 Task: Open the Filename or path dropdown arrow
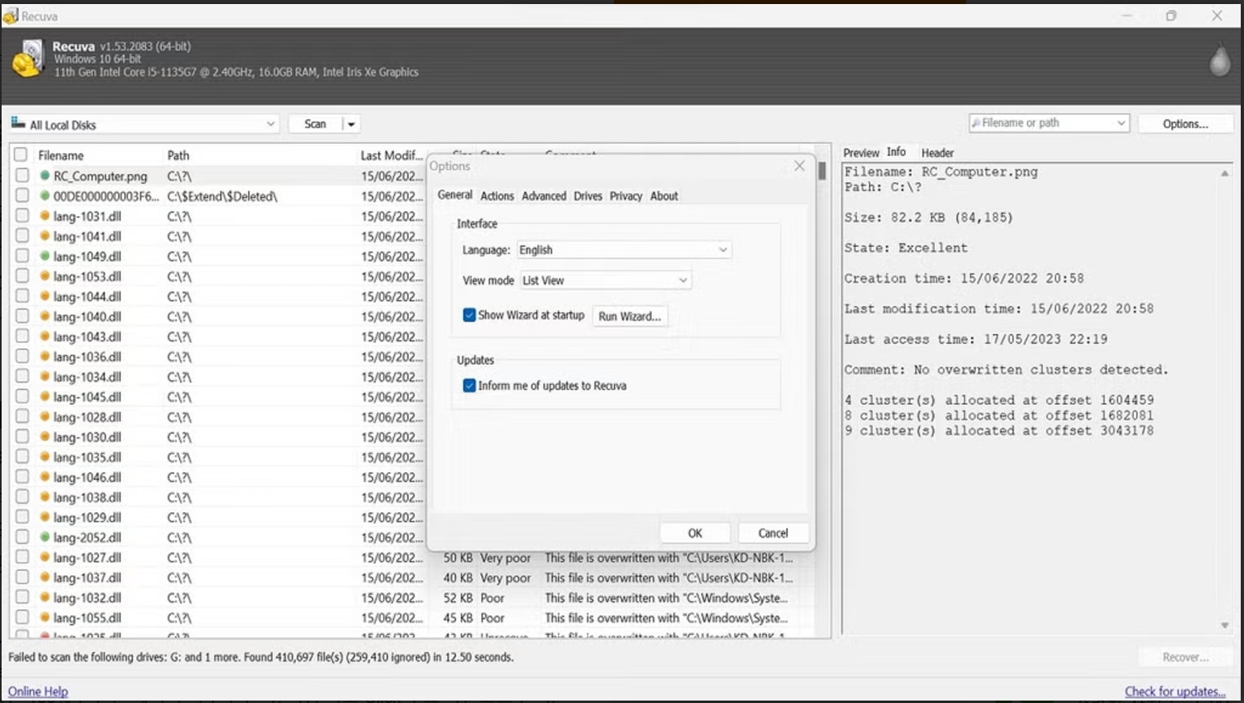tap(1121, 123)
